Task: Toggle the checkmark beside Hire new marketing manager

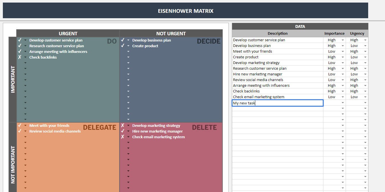Action: [x=123, y=131]
